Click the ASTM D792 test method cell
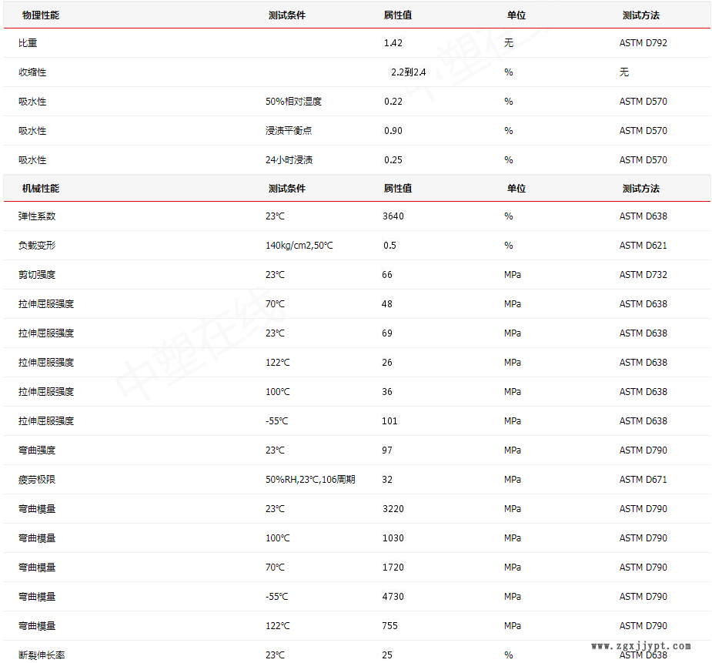The height and width of the screenshot is (663, 712). [643, 43]
